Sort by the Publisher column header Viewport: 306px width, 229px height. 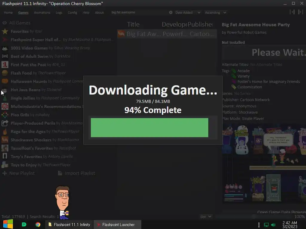coord(201,24)
